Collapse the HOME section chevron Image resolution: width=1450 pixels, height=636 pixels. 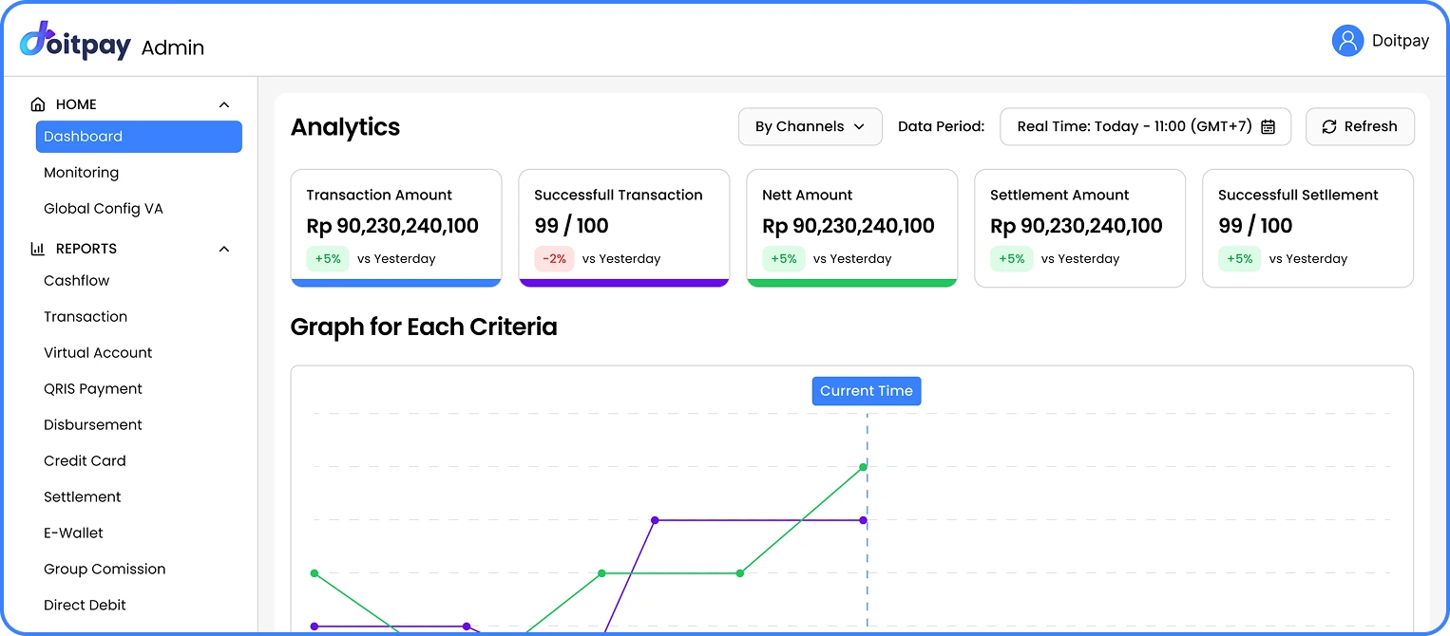[x=224, y=104]
